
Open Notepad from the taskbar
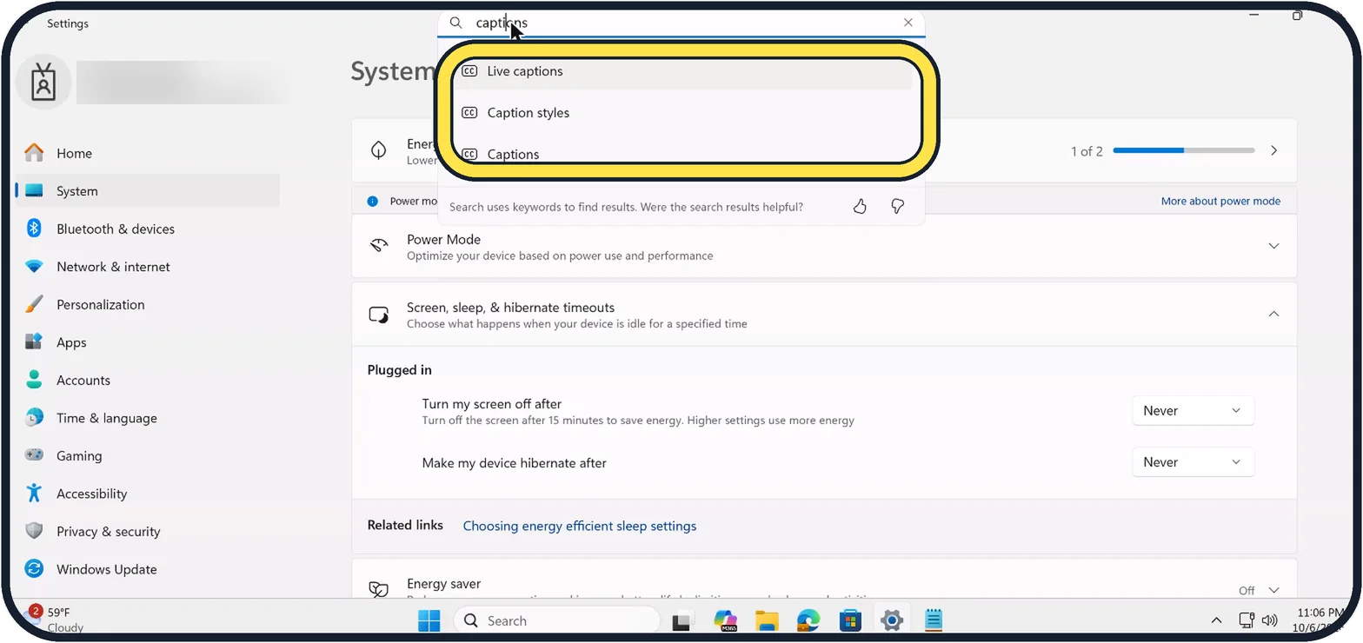coord(934,620)
